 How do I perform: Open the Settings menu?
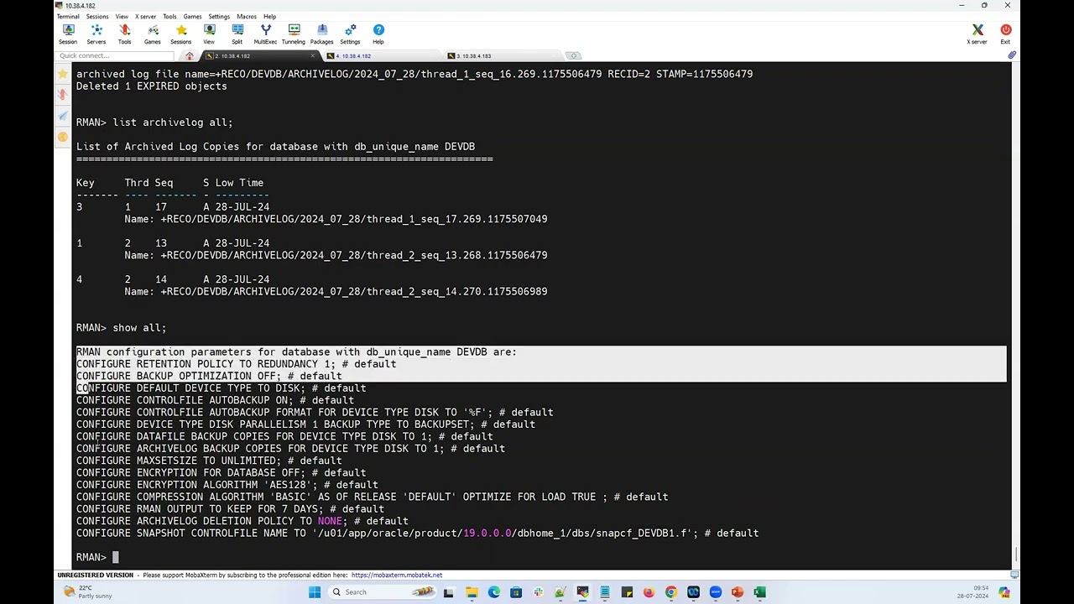click(219, 16)
